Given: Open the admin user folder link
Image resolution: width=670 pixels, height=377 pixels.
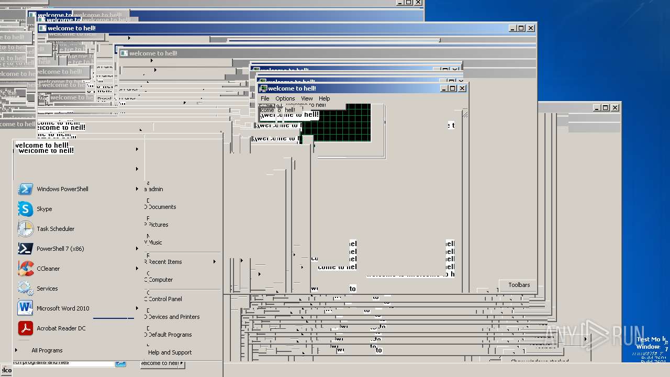Looking at the screenshot, I should pyautogui.click(x=155, y=189).
